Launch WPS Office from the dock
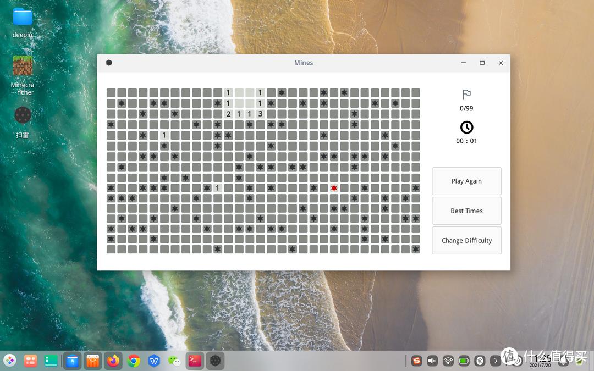594x371 pixels. [154, 361]
